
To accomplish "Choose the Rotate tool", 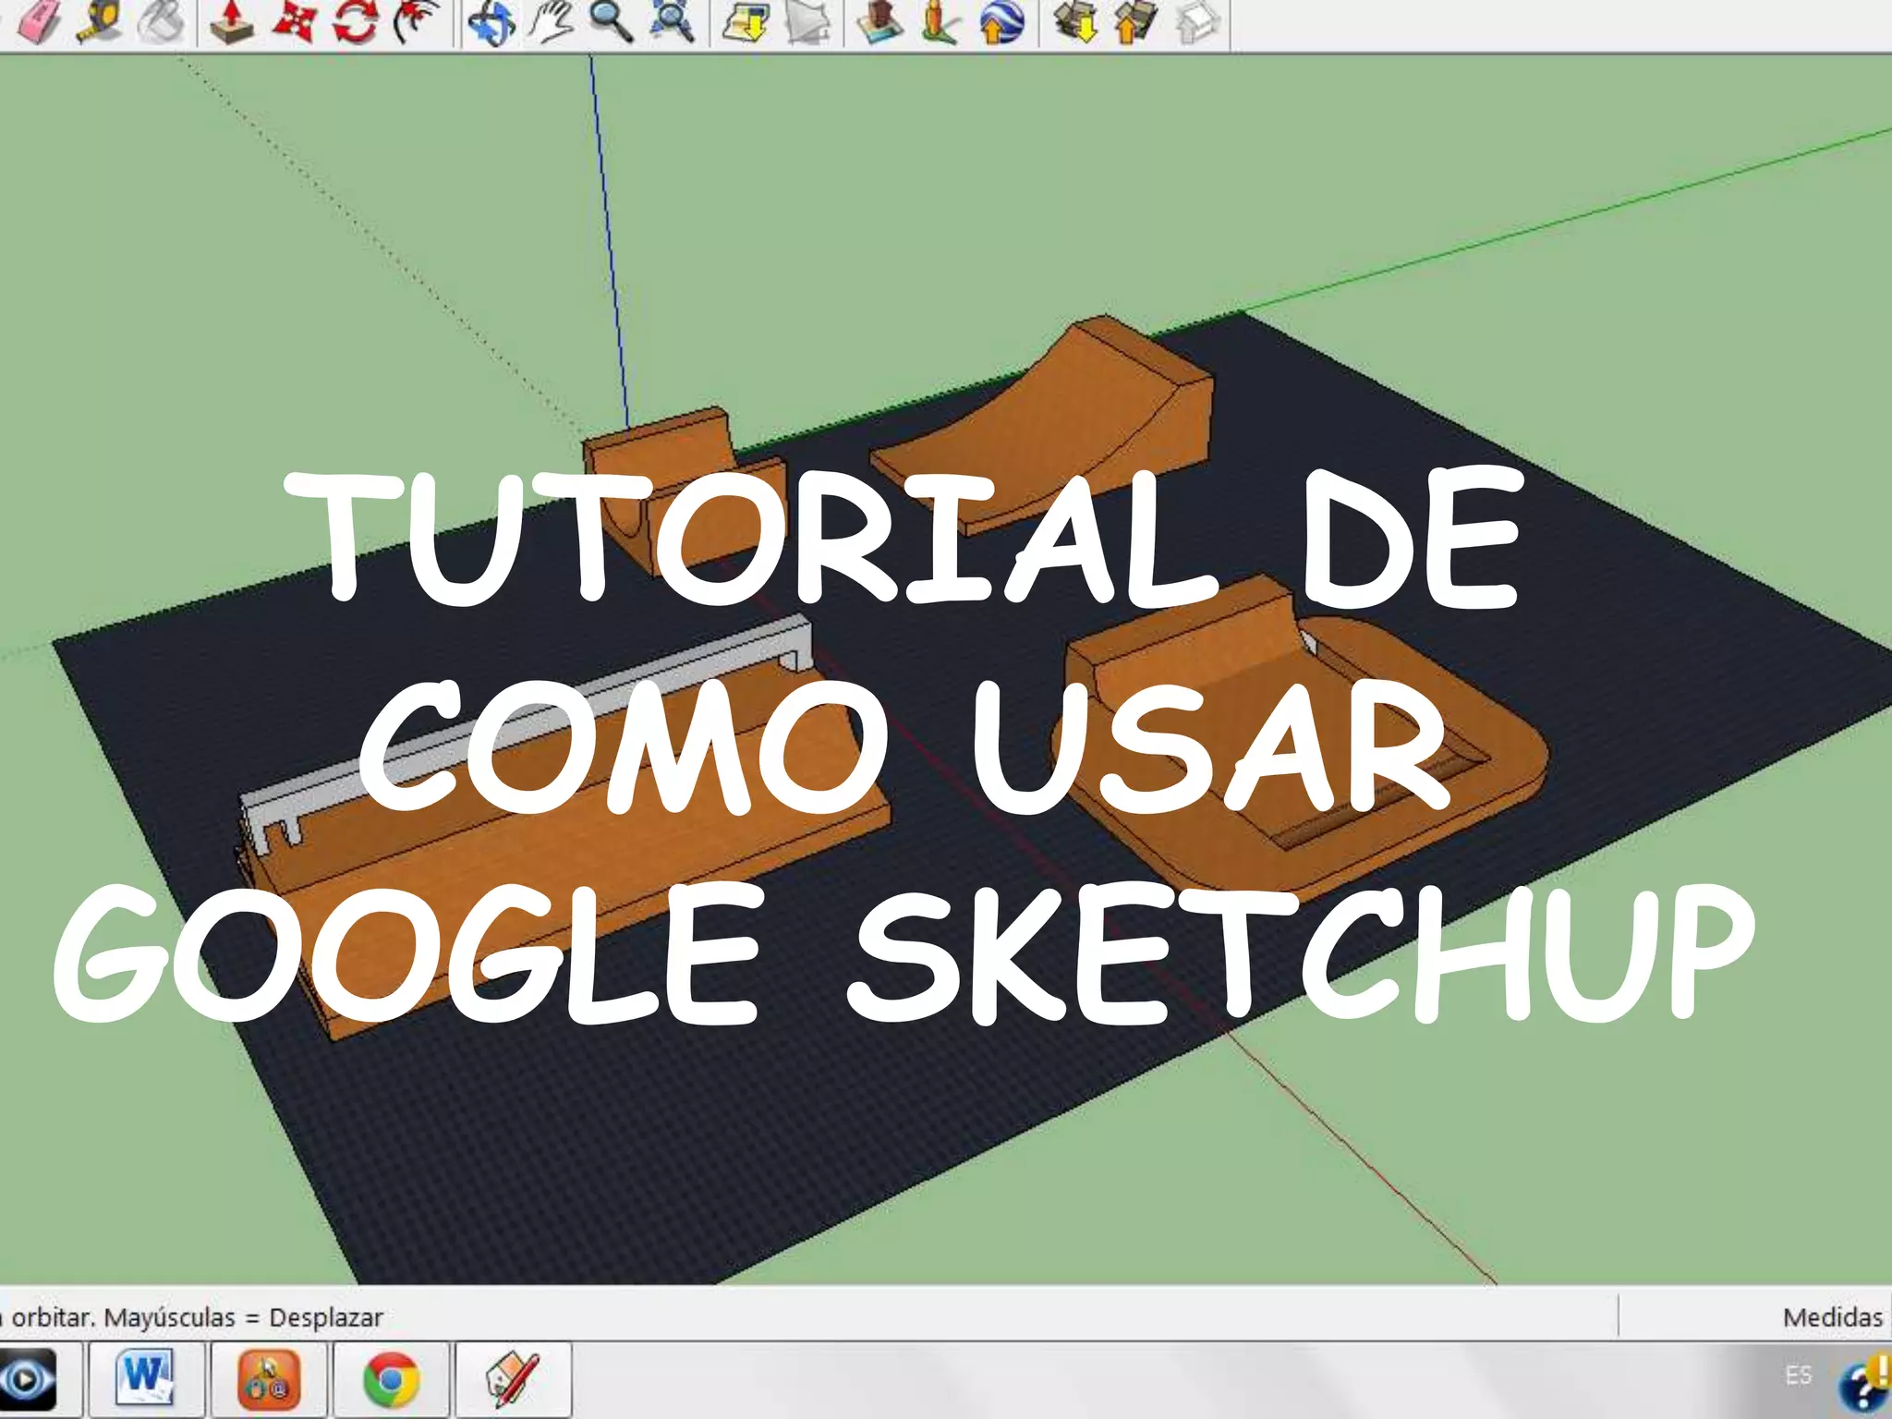I will 356,20.
